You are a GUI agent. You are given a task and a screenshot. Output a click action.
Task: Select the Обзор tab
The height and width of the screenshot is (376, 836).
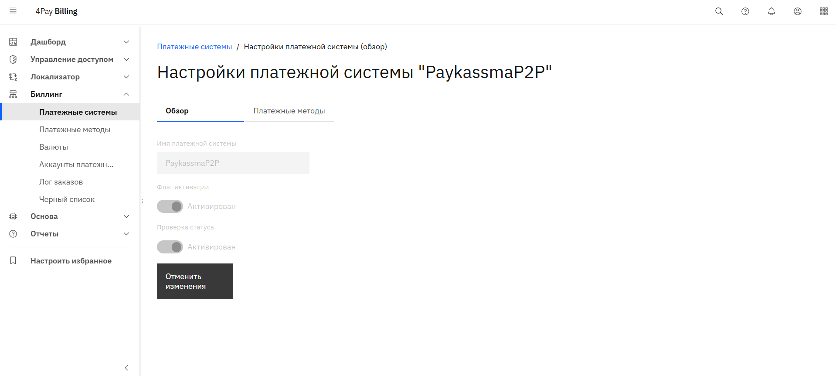tap(201, 111)
